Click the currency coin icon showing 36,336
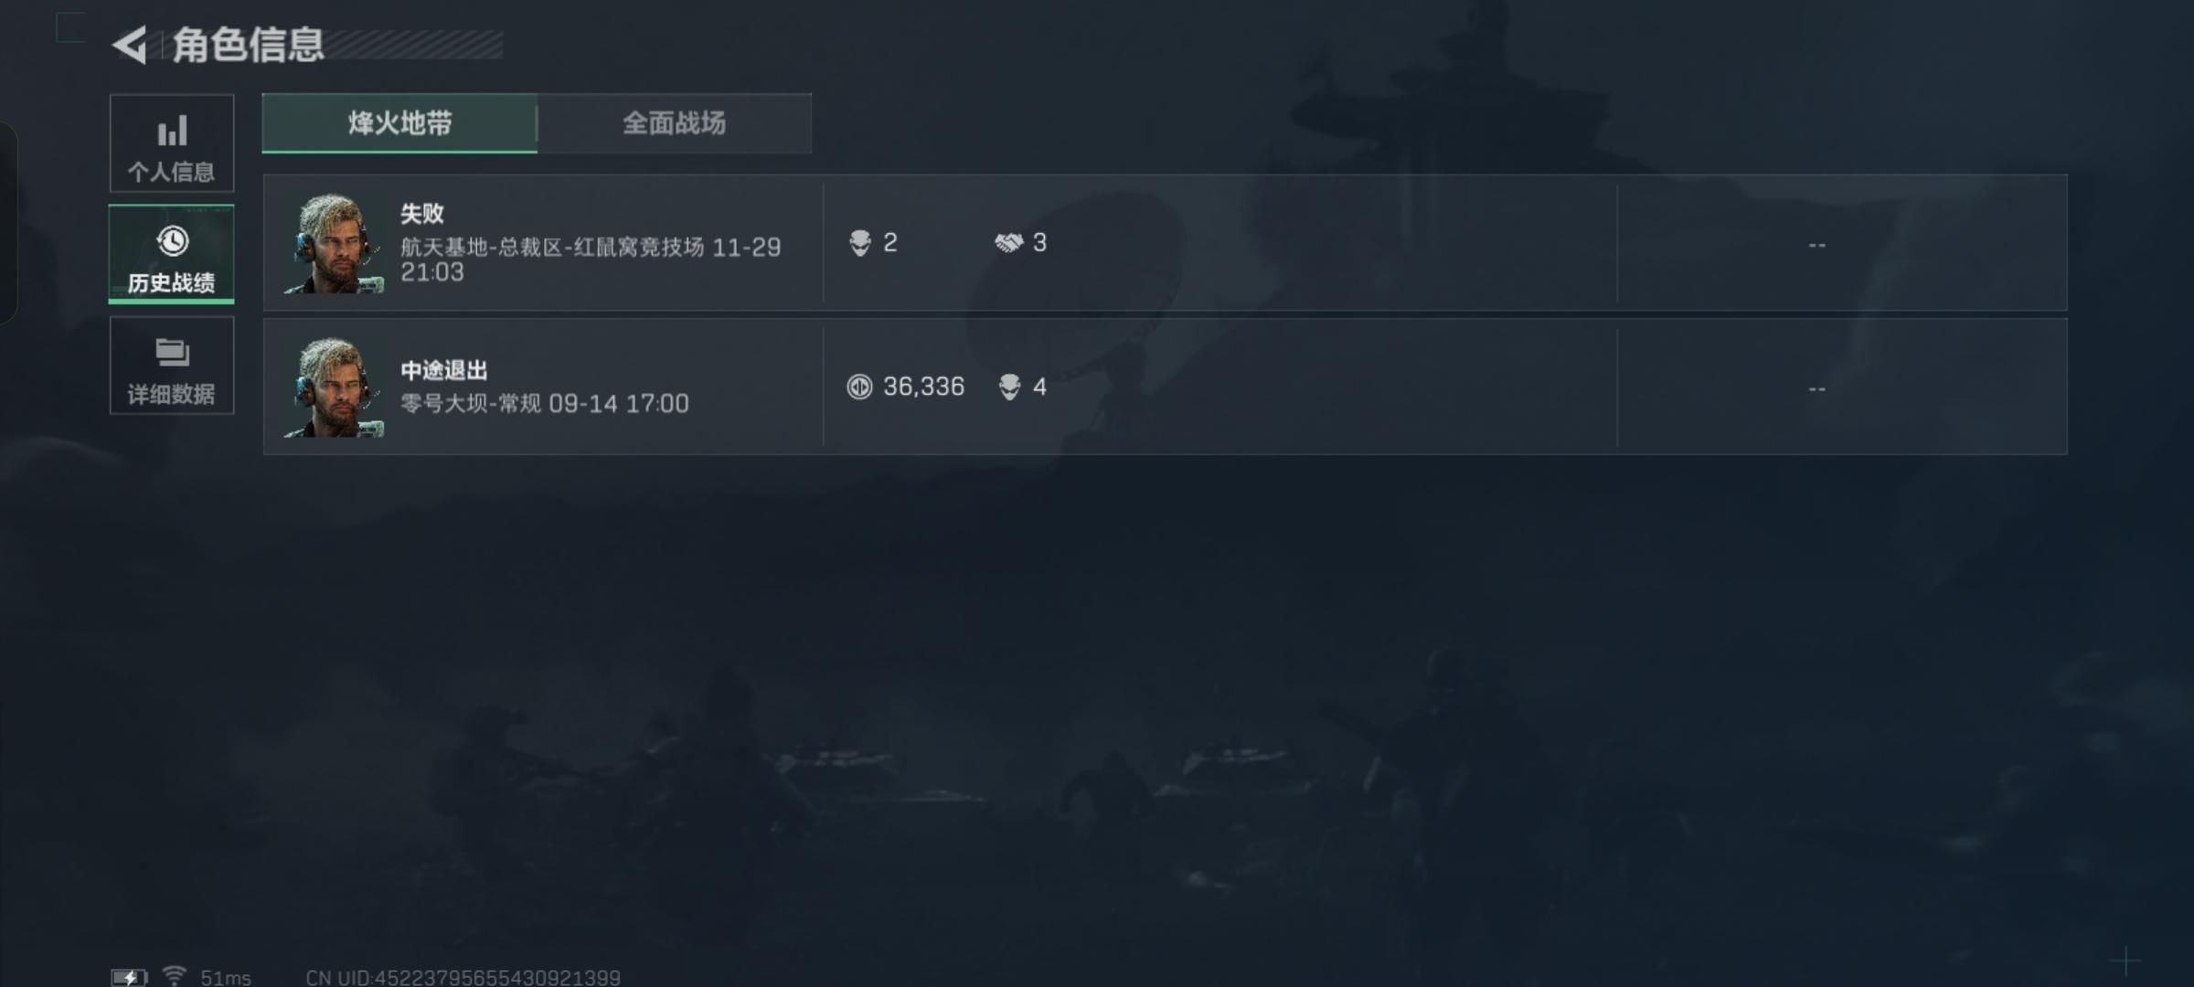The height and width of the screenshot is (987, 2194). click(x=859, y=387)
